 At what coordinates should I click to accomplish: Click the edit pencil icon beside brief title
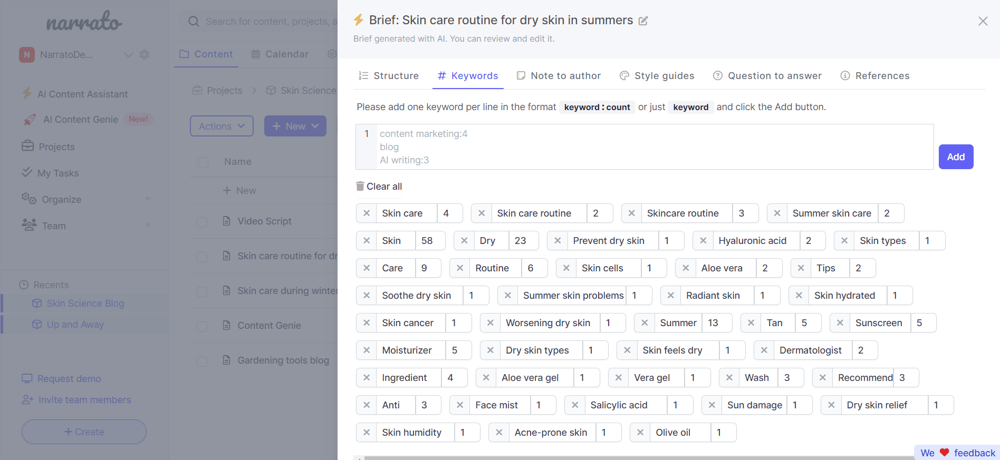643,21
